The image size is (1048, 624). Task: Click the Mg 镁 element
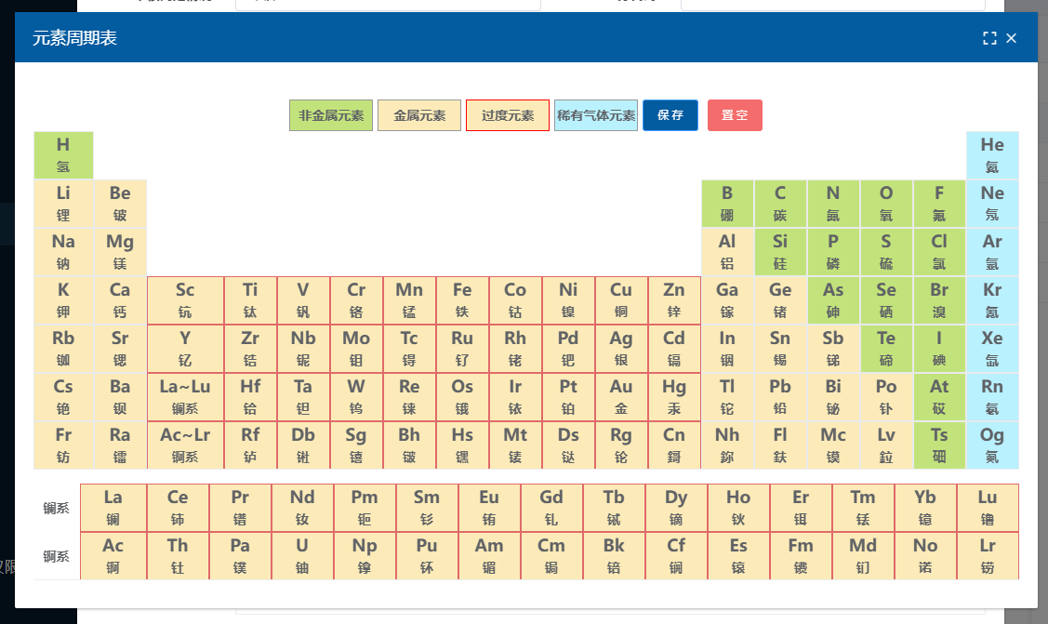(120, 252)
